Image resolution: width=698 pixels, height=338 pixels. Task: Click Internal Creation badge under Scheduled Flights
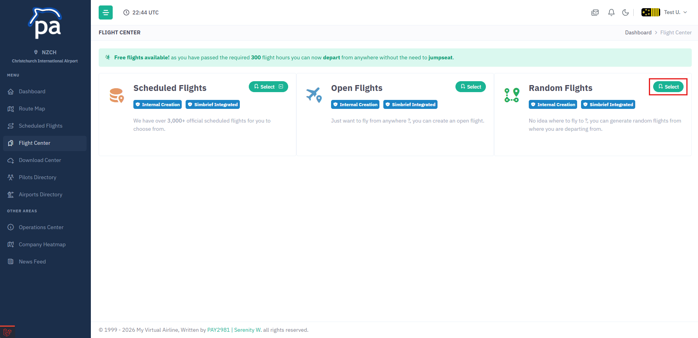[158, 105]
